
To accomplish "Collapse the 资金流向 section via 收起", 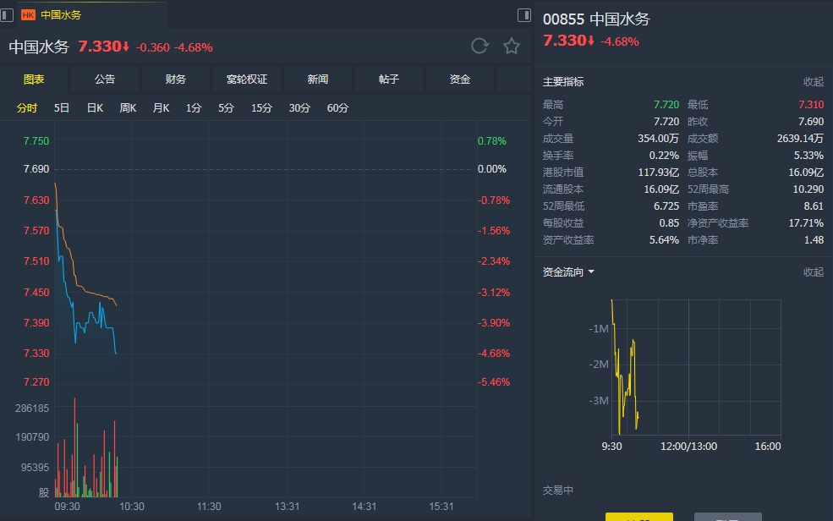I will click(x=813, y=272).
